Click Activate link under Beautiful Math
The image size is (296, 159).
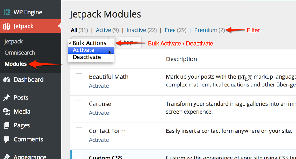99,86
